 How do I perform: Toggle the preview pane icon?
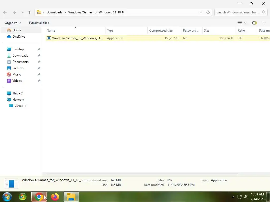click(254, 23)
